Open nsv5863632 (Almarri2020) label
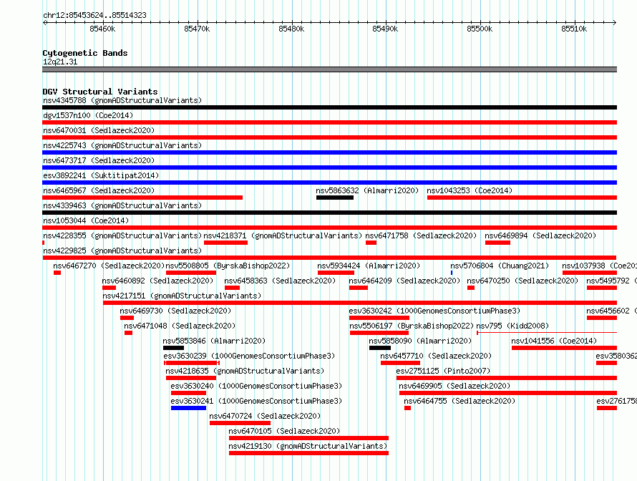637x481 pixels. (x=367, y=190)
